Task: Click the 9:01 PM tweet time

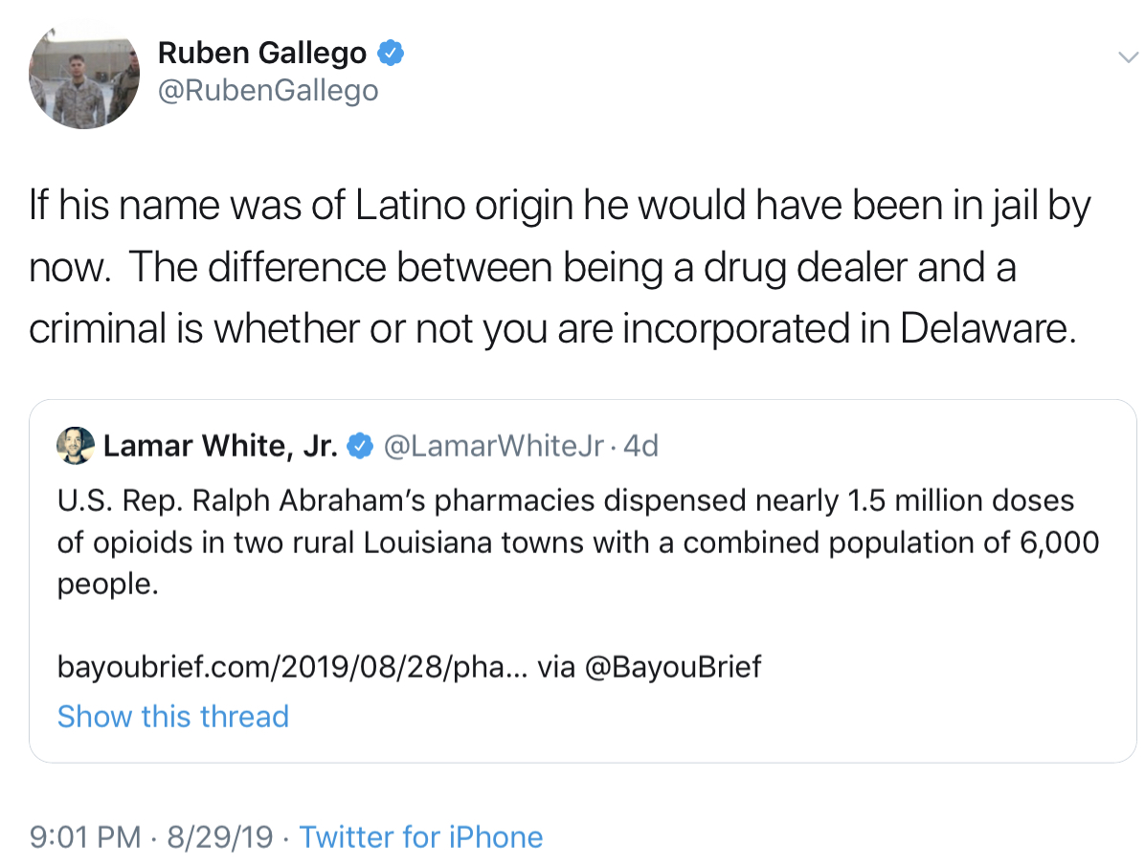Action: click(86, 837)
